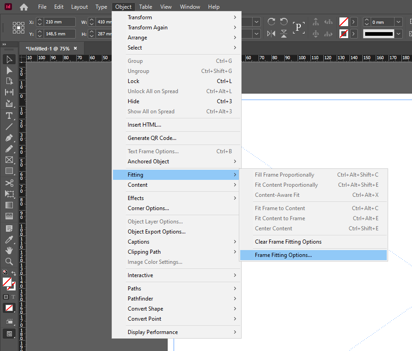Close the Untitled-1 document tab
The width and height of the screenshot is (412, 351).
(75, 48)
